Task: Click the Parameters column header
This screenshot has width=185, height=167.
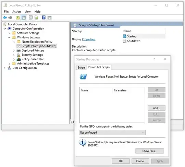Action: point(120,90)
